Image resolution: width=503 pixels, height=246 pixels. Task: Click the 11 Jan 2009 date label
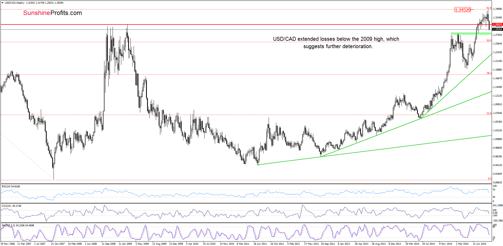[x=125, y=244]
